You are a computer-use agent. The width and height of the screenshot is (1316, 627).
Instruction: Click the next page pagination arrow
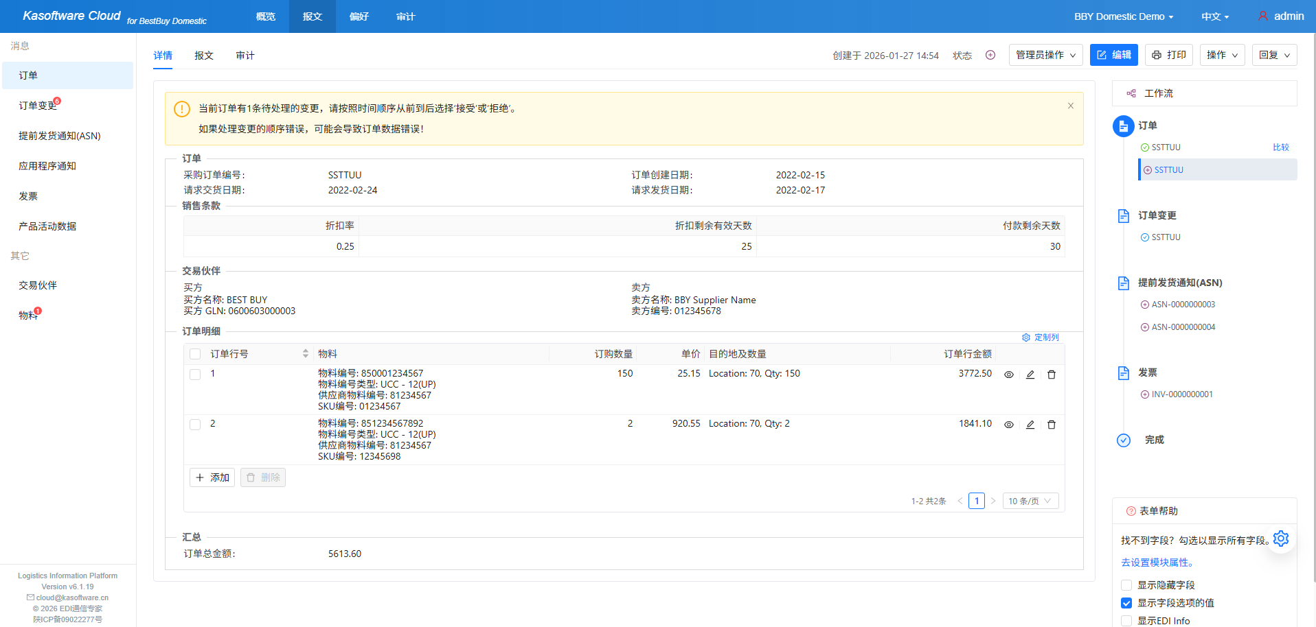click(993, 501)
